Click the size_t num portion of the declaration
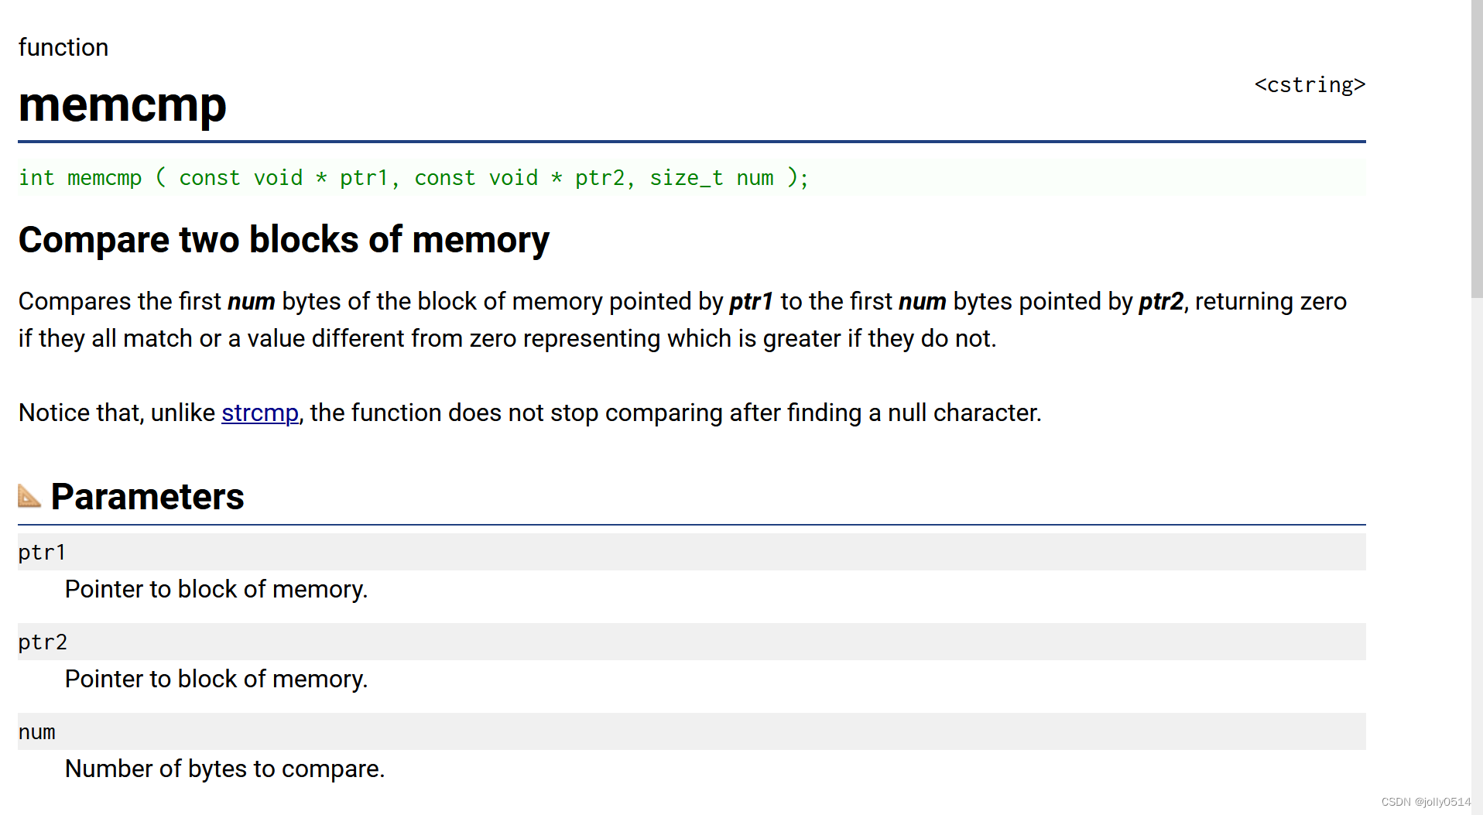 tap(711, 177)
